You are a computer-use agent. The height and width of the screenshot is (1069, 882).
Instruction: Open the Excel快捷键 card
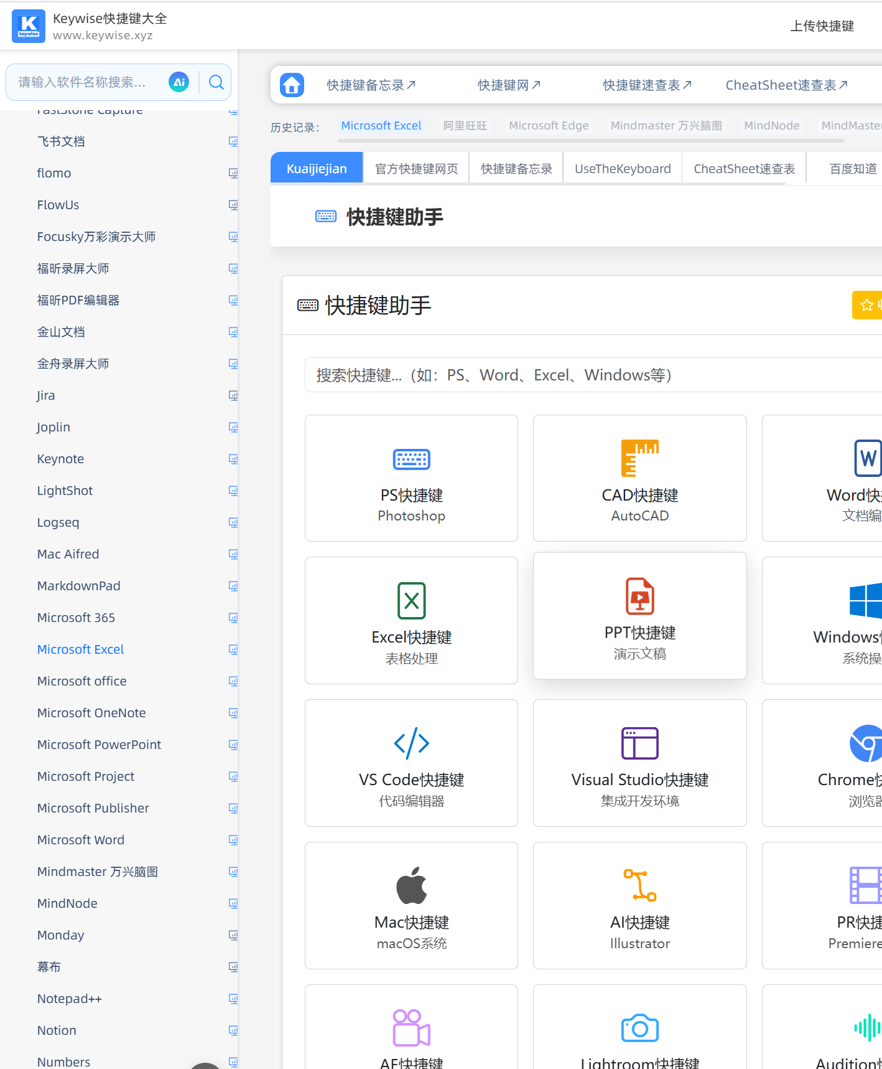pos(411,620)
